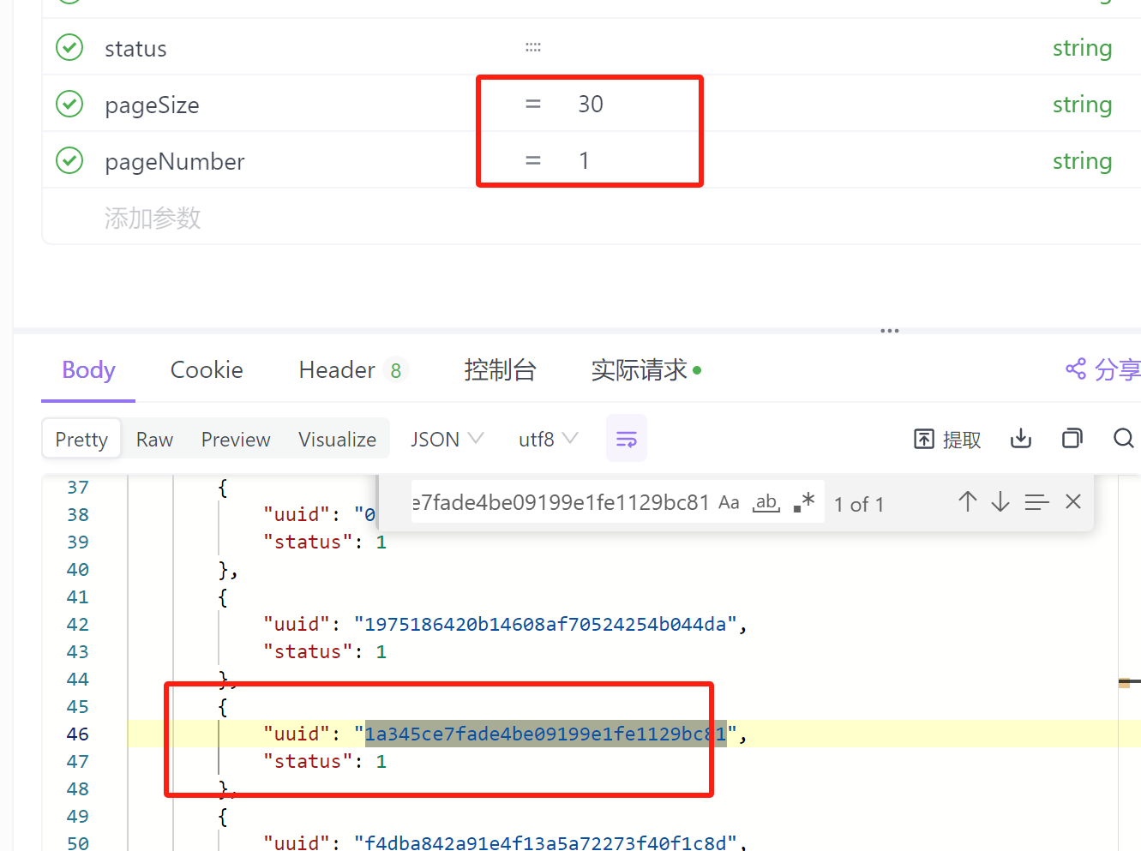Copy response using the copy icon
Image resolution: width=1141 pixels, height=851 pixels.
click(1072, 439)
